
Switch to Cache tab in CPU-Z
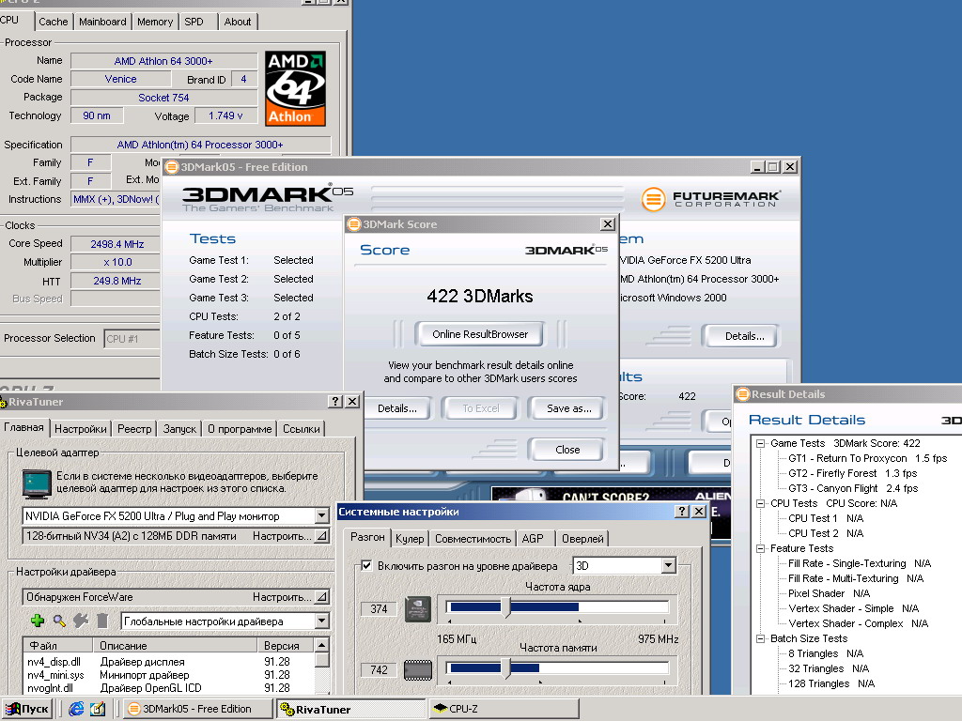[54, 22]
